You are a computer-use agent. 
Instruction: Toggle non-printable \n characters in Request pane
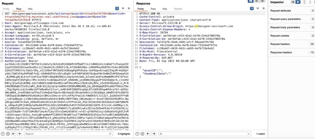click(123, 8)
